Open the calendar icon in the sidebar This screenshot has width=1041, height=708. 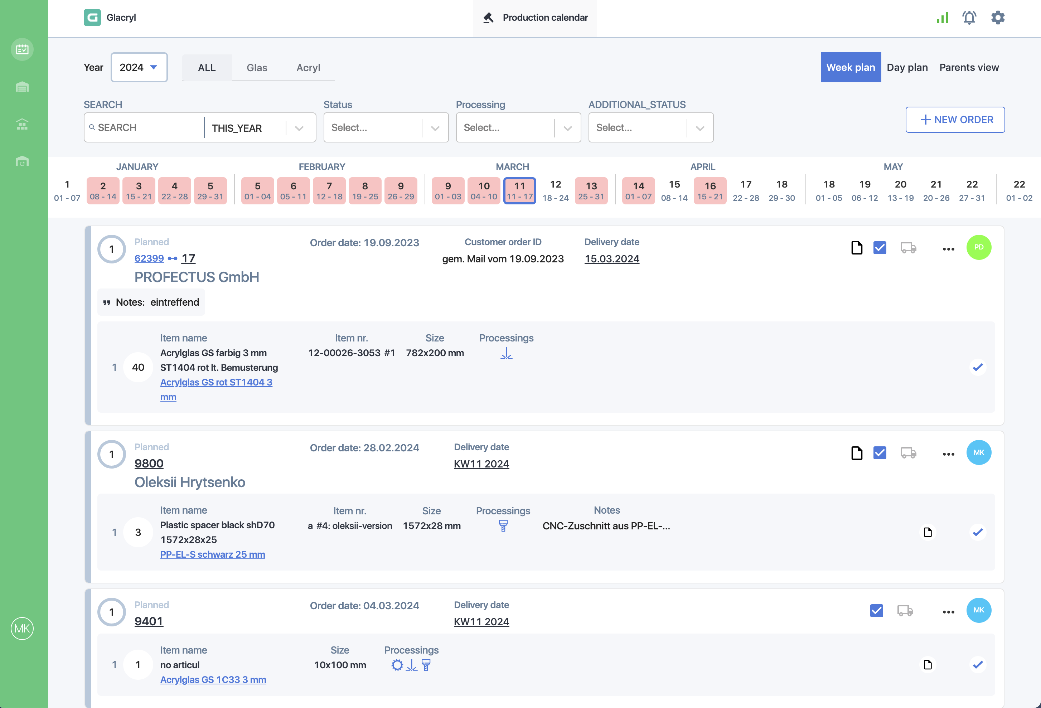tap(22, 49)
